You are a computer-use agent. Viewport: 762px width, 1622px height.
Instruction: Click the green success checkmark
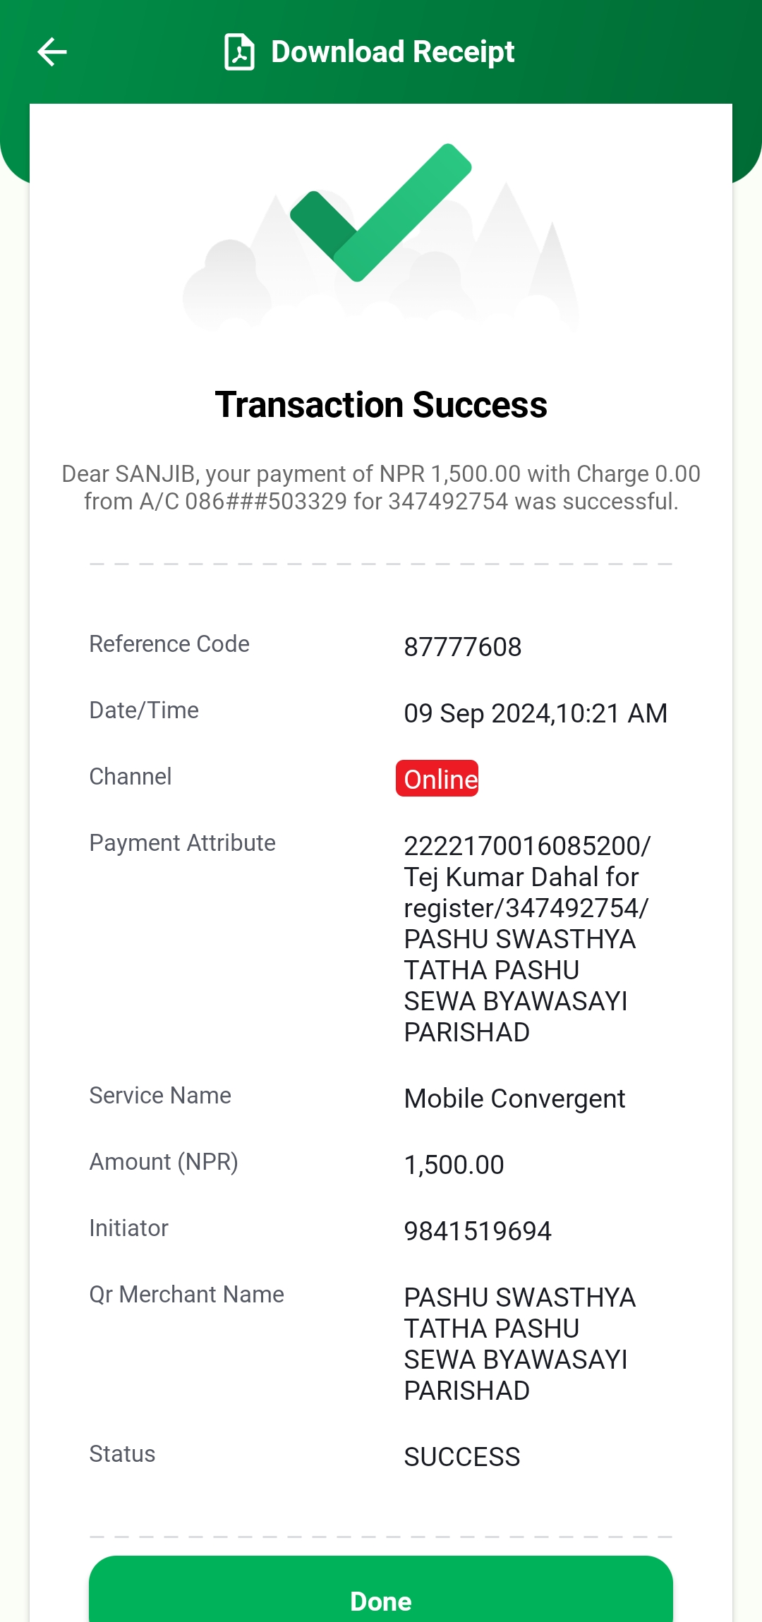(x=381, y=212)
